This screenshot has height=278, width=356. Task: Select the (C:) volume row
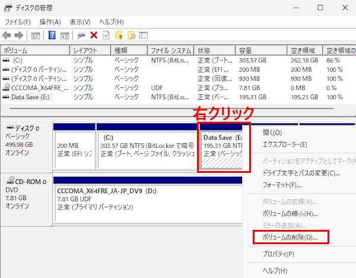point(178,60)
